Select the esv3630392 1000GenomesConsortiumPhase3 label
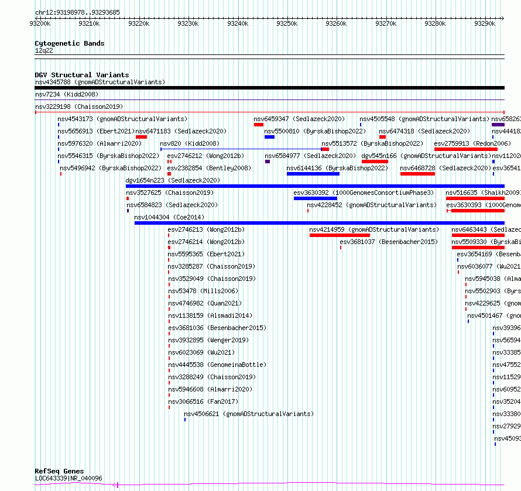 pos(364,193)
